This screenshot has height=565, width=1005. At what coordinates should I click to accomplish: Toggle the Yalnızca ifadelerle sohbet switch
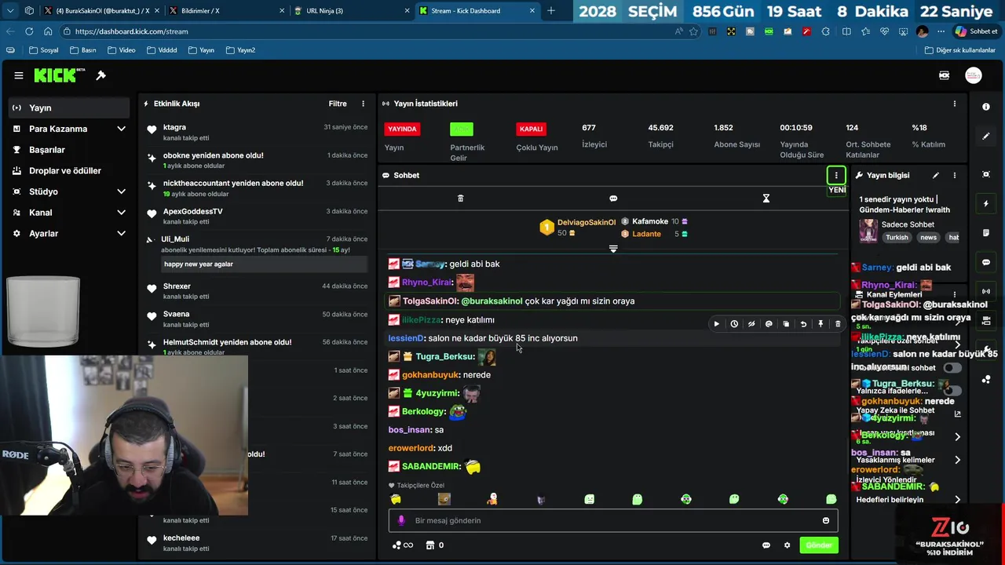click(x=952, y=391)
